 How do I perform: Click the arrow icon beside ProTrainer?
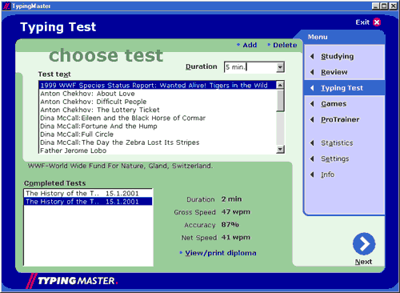(x=312, y=119)
